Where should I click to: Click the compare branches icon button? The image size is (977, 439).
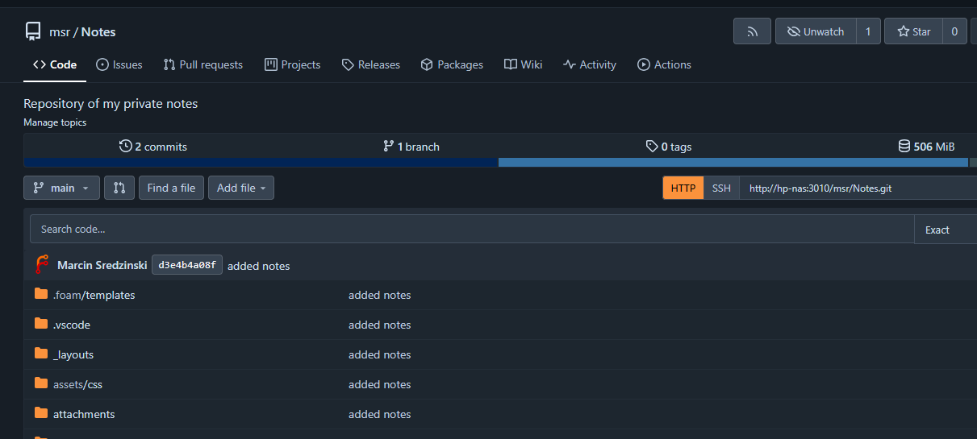coord(119,188)
